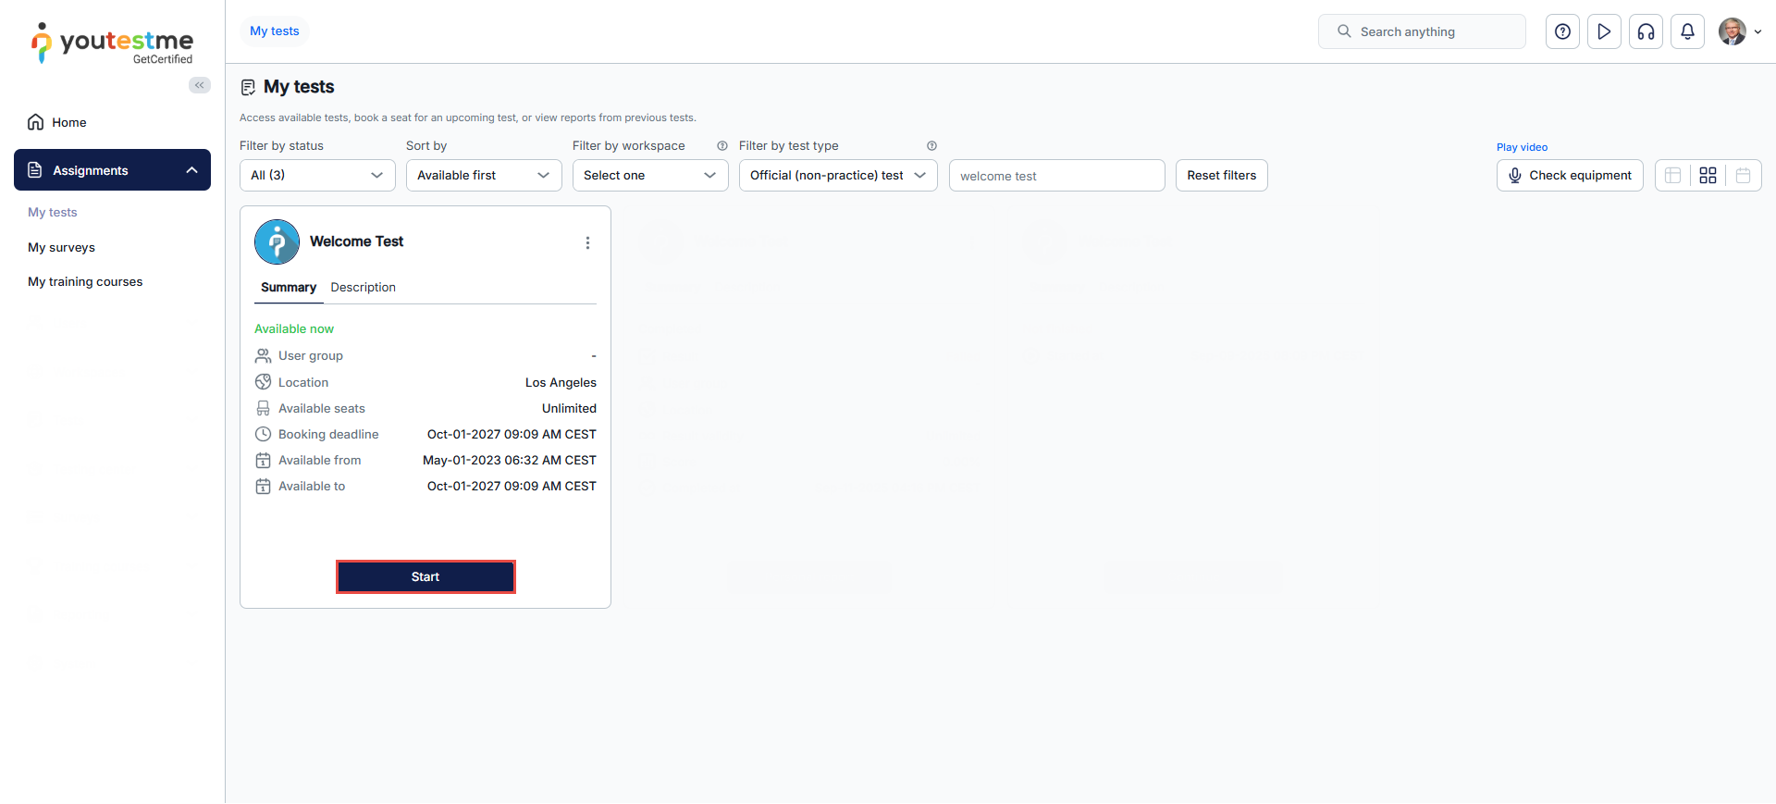Collapse the sidebar with double-chevron icon

click(199, 85)
